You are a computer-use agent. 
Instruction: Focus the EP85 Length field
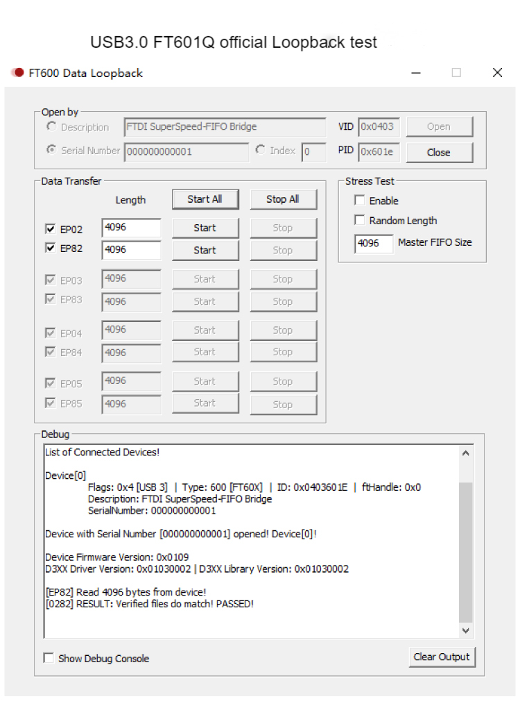[x=131, y=404]
